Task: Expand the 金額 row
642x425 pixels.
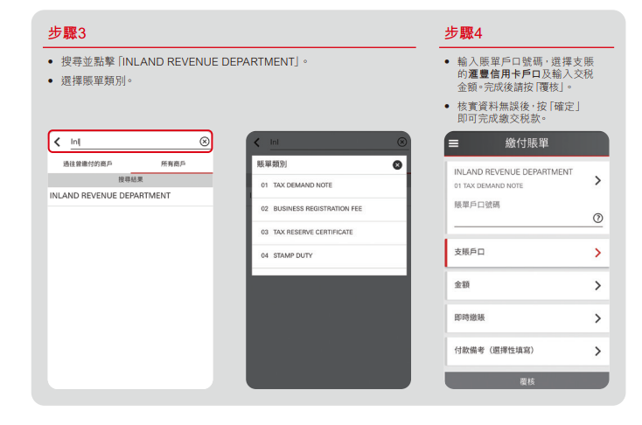Action: point(597,285)
